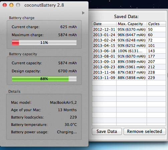Select the 2013-01-24 row with 60 cycles

click(x=129, y=35)
